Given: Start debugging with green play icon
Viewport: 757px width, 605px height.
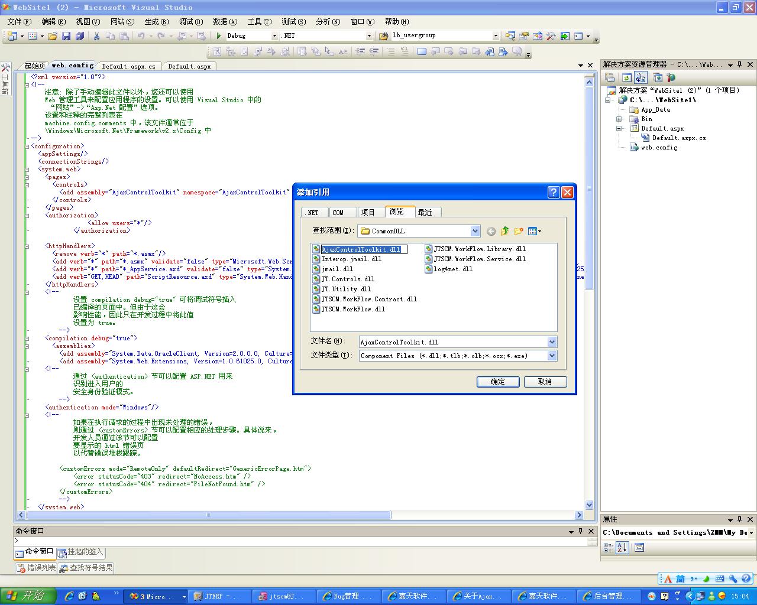Looking at the screenshot, I should [219, 36].
